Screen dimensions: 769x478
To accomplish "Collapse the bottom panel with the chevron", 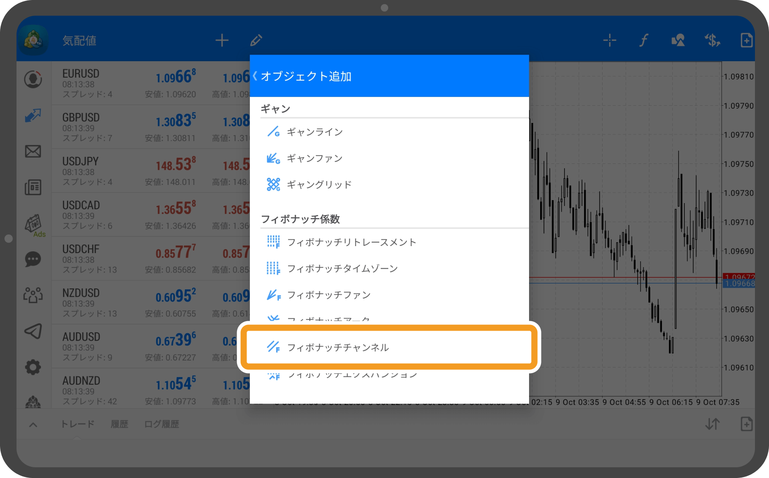I will (33, 424).
